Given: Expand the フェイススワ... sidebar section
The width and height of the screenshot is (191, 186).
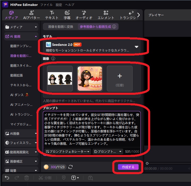Looking at the screenshot, I should [21, 143].
